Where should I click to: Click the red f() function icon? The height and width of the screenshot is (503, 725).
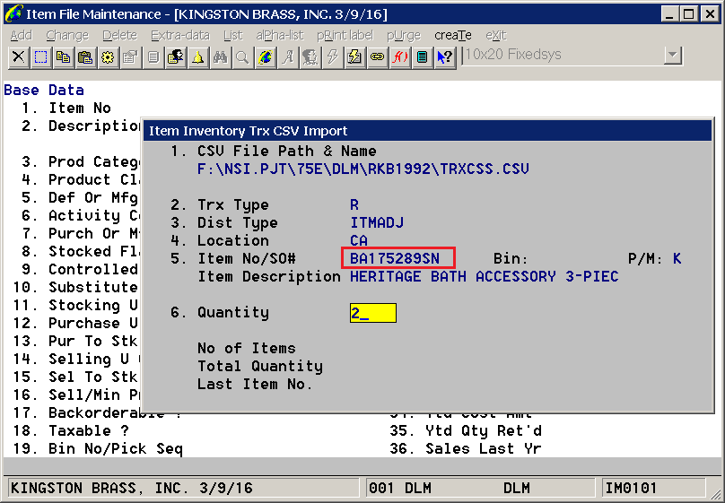click(399, 57)
